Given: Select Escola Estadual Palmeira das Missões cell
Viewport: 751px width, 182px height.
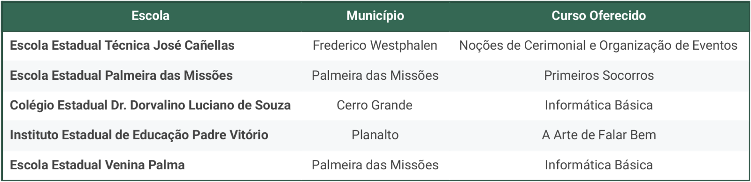Looking at the screenshot, I should [121, 76].
